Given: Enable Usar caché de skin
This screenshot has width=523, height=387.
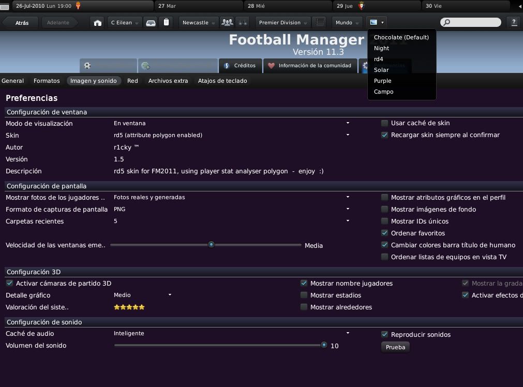Looking at the screenshot, I should pyautogui.click(x=384, y=123).
